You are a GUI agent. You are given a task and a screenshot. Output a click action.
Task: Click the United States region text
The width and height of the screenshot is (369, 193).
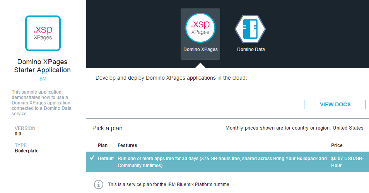tap(348, 128)
